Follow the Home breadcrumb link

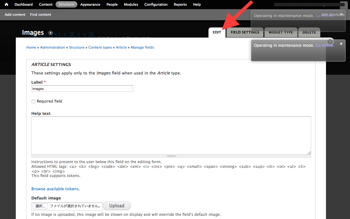tap(31, 47)
